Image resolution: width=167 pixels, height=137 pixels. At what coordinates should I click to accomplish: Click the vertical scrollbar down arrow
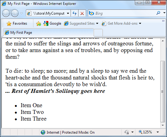tap(163, 125)
